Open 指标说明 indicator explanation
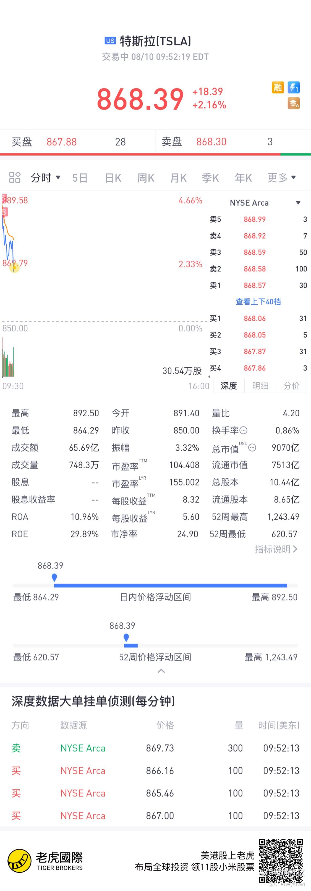Screen dimensions: 311x891 coord(276,549)
